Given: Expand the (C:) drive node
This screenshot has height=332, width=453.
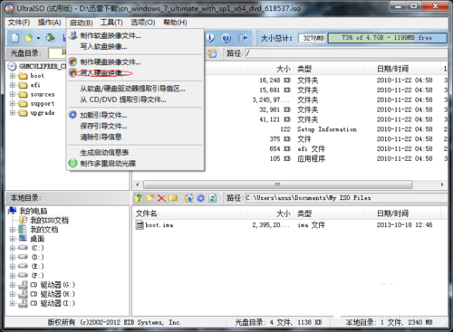Looking at the screenshot, I should tap(13, 248).
